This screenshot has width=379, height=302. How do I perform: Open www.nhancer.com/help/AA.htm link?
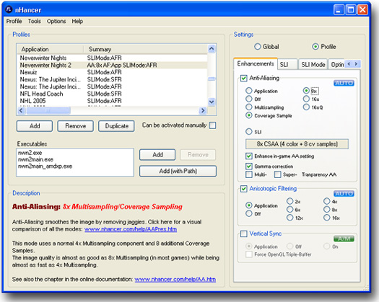(175, 280)
